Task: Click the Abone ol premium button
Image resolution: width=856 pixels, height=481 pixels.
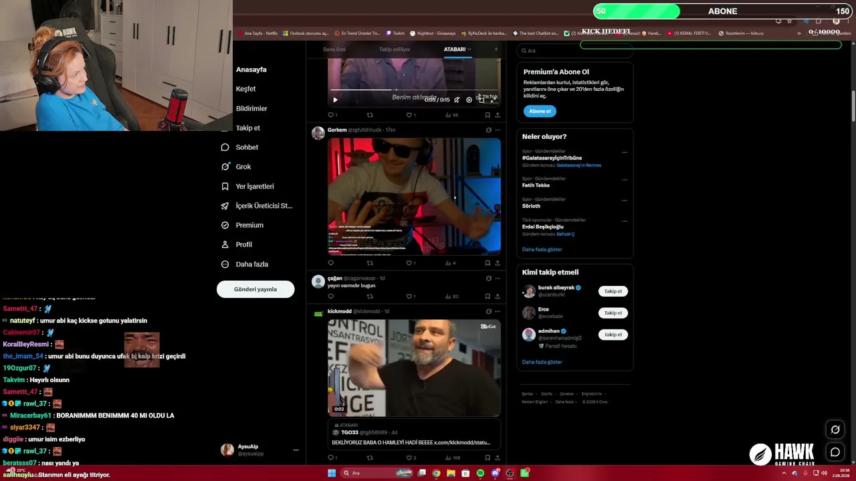Action: tap(540, 111)
